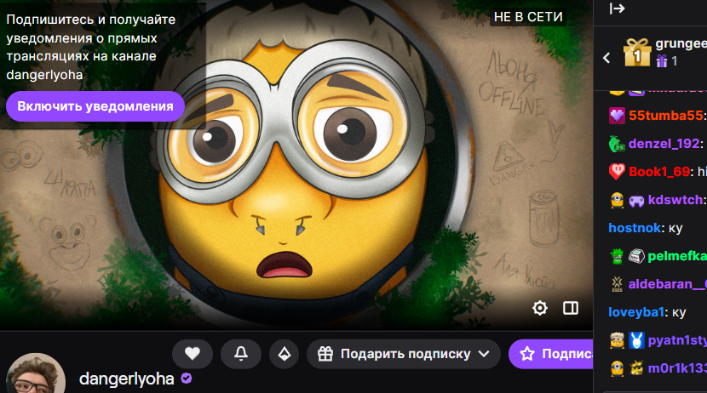Screen dimensions: 707x393
Task: Open chat user kdswtch
Action: [x=675, y=199]
